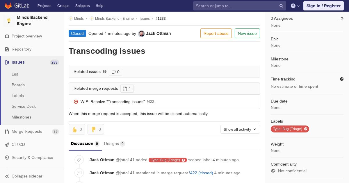Collapse the right sidebar with chevron
The height and width of the screenshot is (183, 349).
[342, 18]
